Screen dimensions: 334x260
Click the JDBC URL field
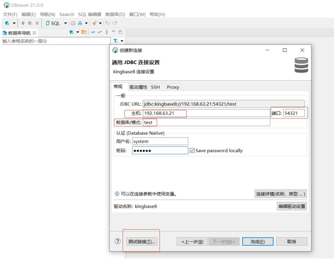tap(224, 104)
